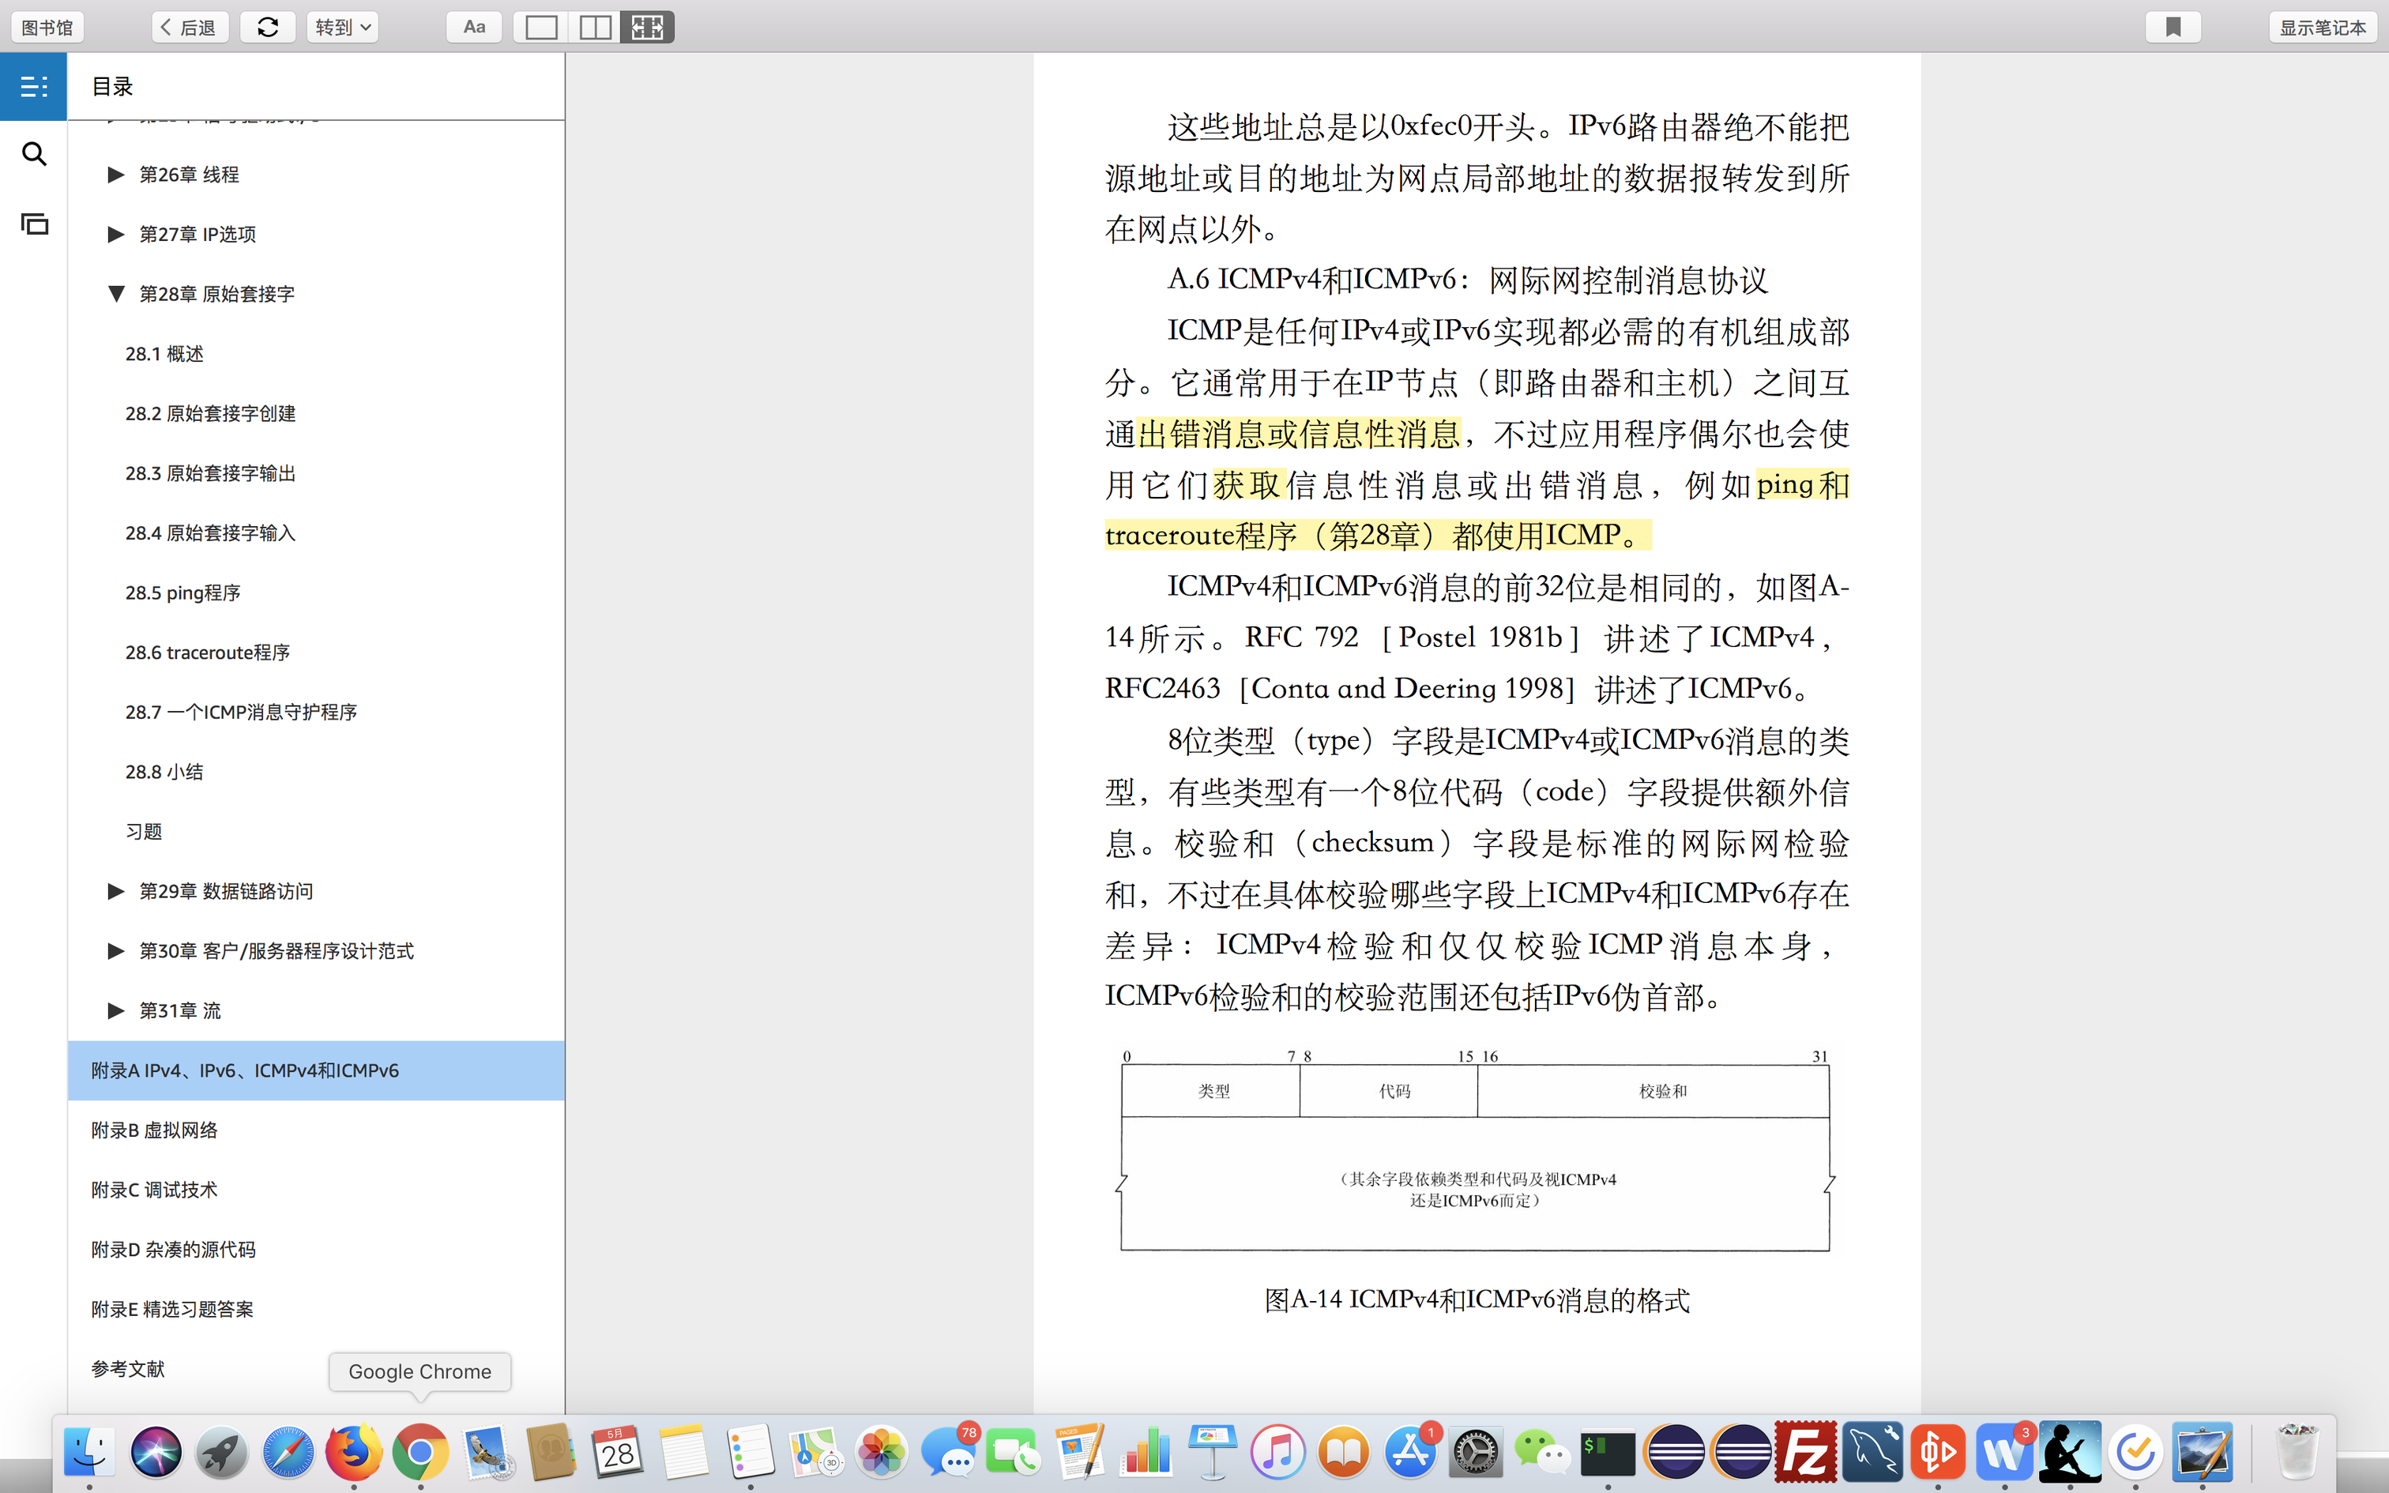Open Google Chrome from the dock
Image resolution: width=2389 pixels, height=1493 pixels.
[419, 1452]
